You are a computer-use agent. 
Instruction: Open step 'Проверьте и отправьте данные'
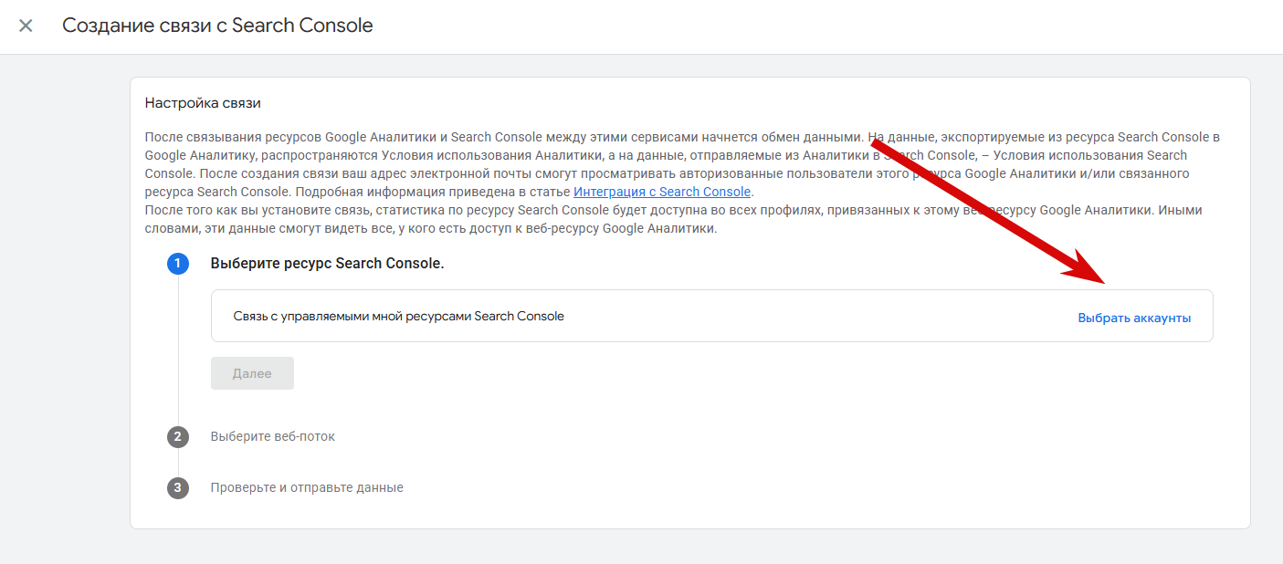[x=307, y=487]
